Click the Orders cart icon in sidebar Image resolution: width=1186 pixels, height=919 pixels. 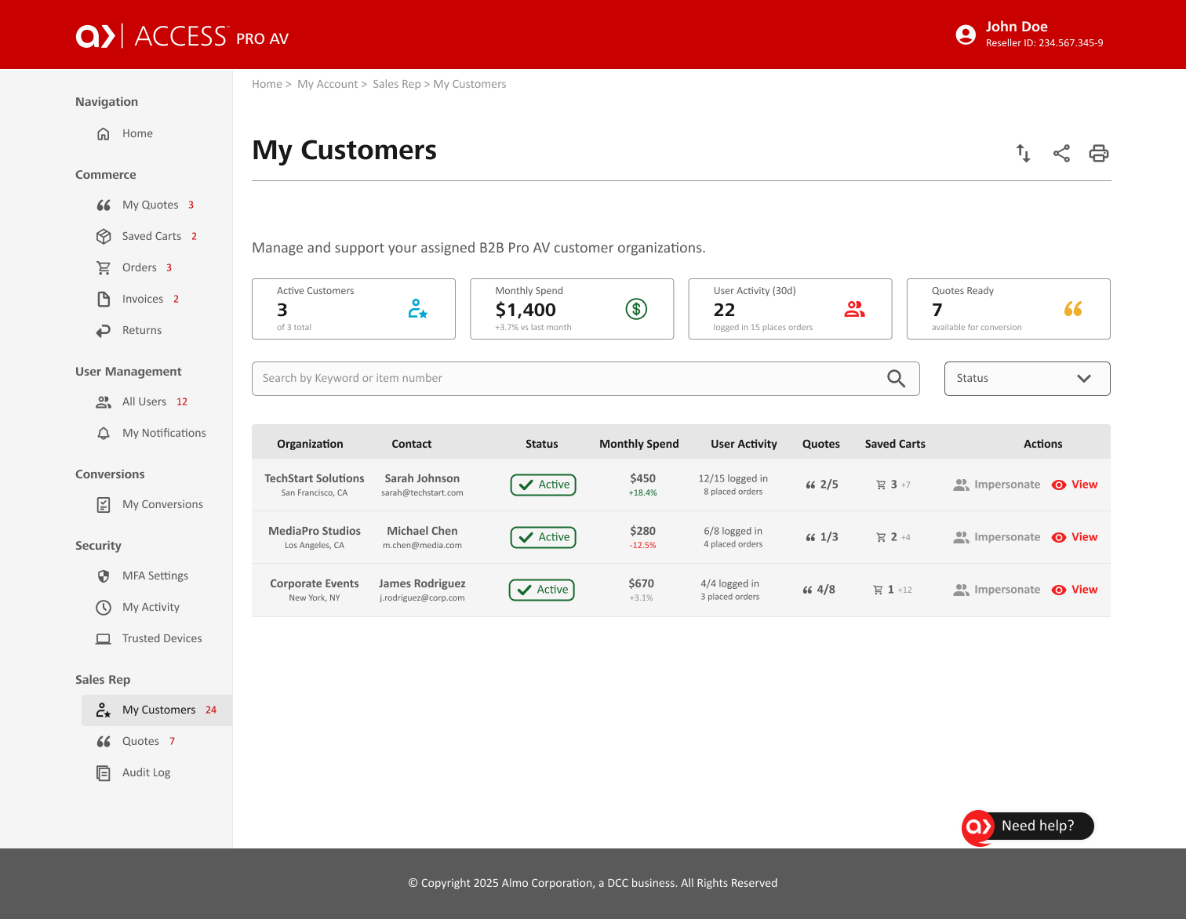pyautogui.click(x=104, y=268)
